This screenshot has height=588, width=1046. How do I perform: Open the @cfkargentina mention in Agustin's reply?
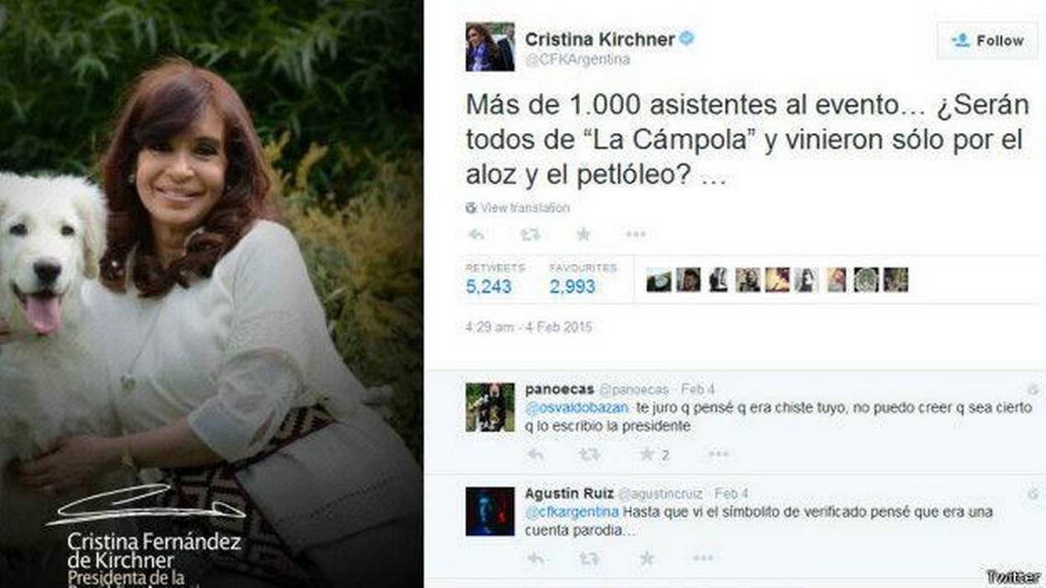click(572, 512)
